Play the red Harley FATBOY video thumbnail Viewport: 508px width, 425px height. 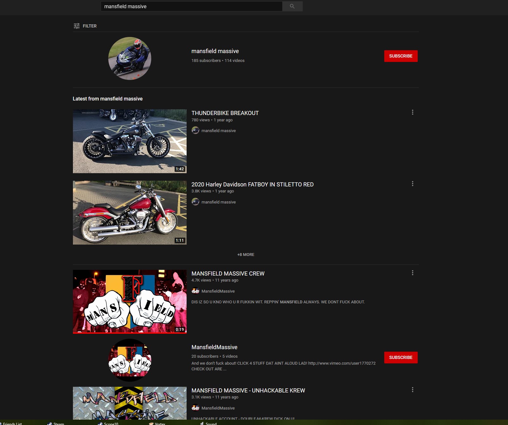pyautogui.click(x=130, y=213)
